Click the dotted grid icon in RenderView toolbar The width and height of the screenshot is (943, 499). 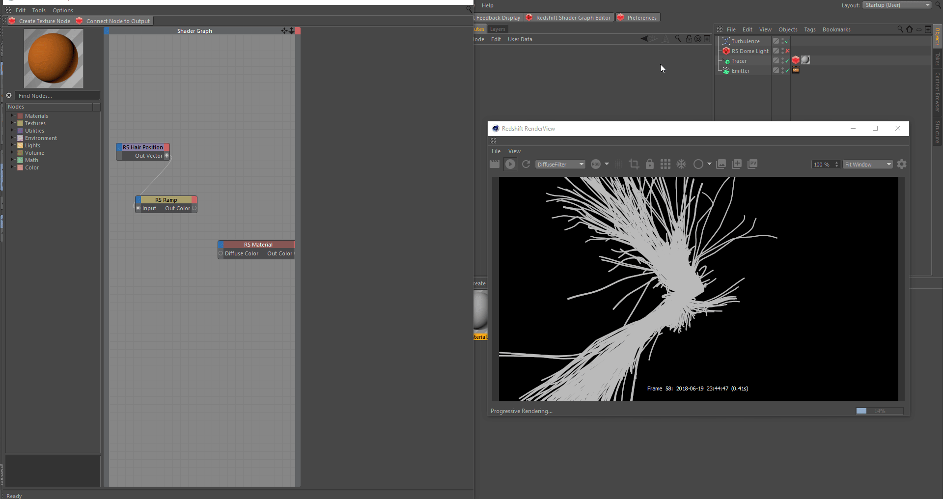618,164
